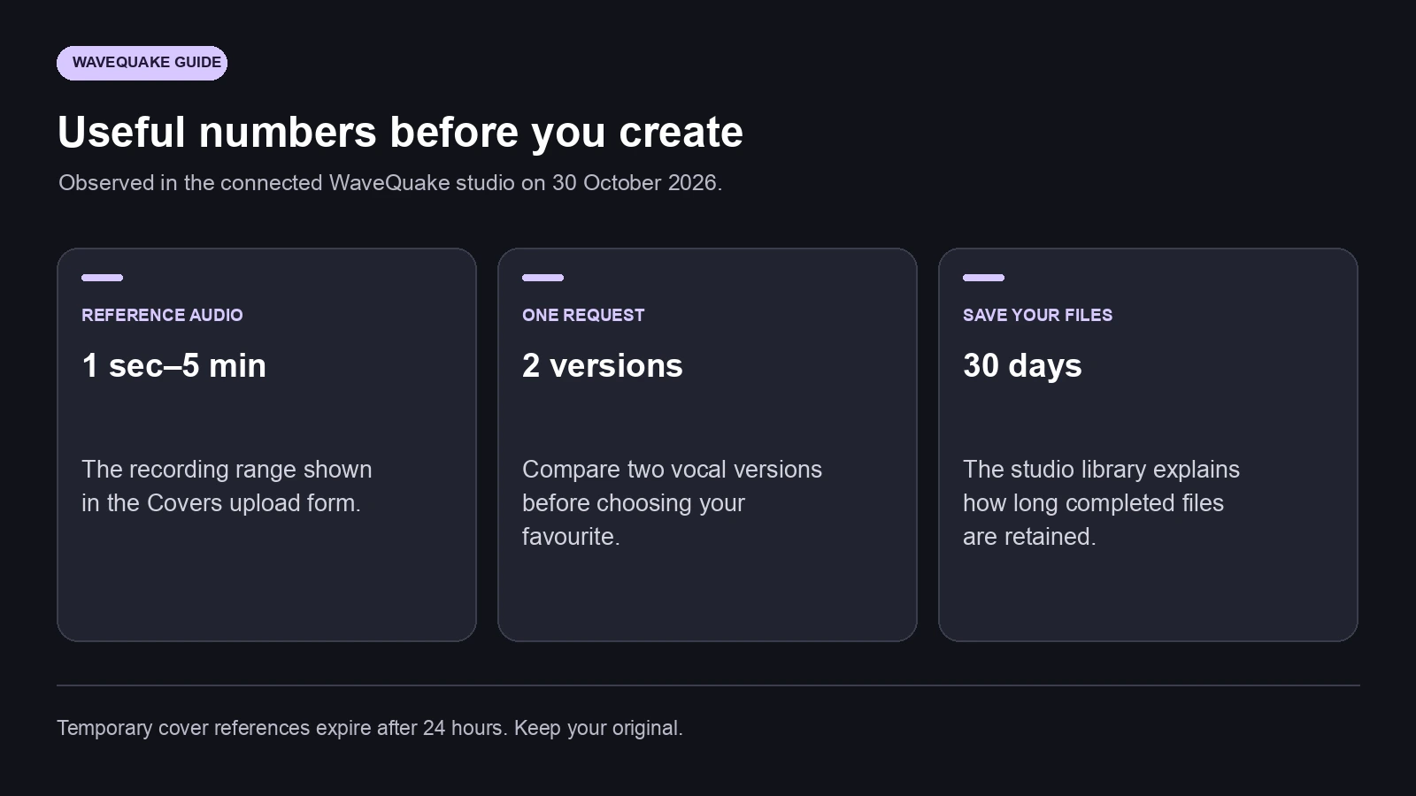This screenshot has width=1416, height=796.
Task: Click the WAVEQUAKE GUIDE badge
Action: (x=142, y=63)
